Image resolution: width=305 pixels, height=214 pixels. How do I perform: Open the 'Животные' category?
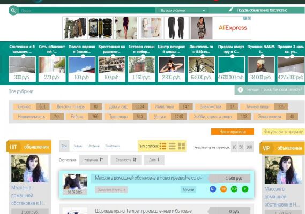(172, 106)
